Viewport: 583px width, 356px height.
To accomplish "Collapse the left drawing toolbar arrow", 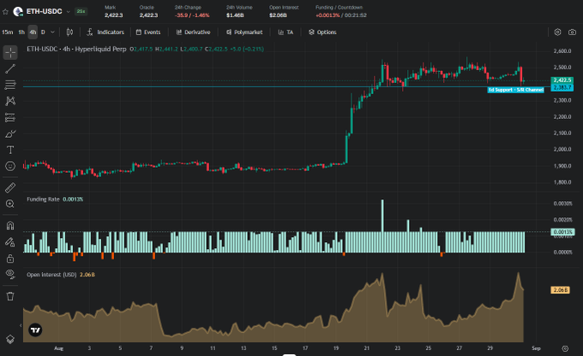I will [21, 325].
